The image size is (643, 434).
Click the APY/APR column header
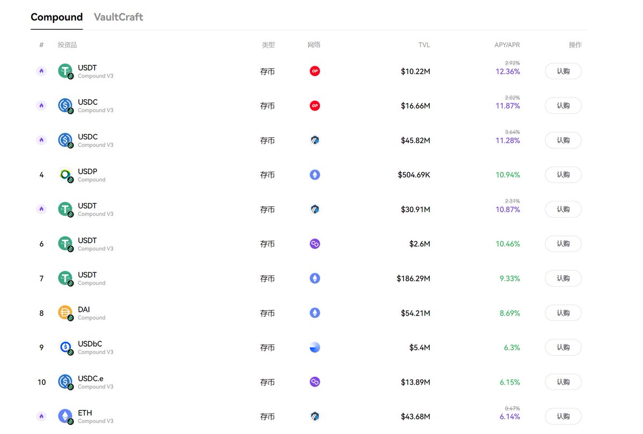(x=507, y=45)
